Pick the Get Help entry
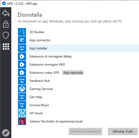The image size is (139, 138). 36,97
